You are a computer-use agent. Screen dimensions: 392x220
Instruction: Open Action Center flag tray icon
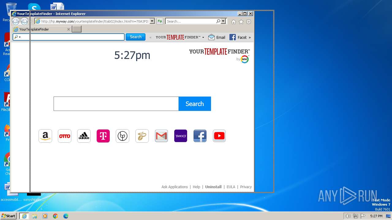pos(363,216)
